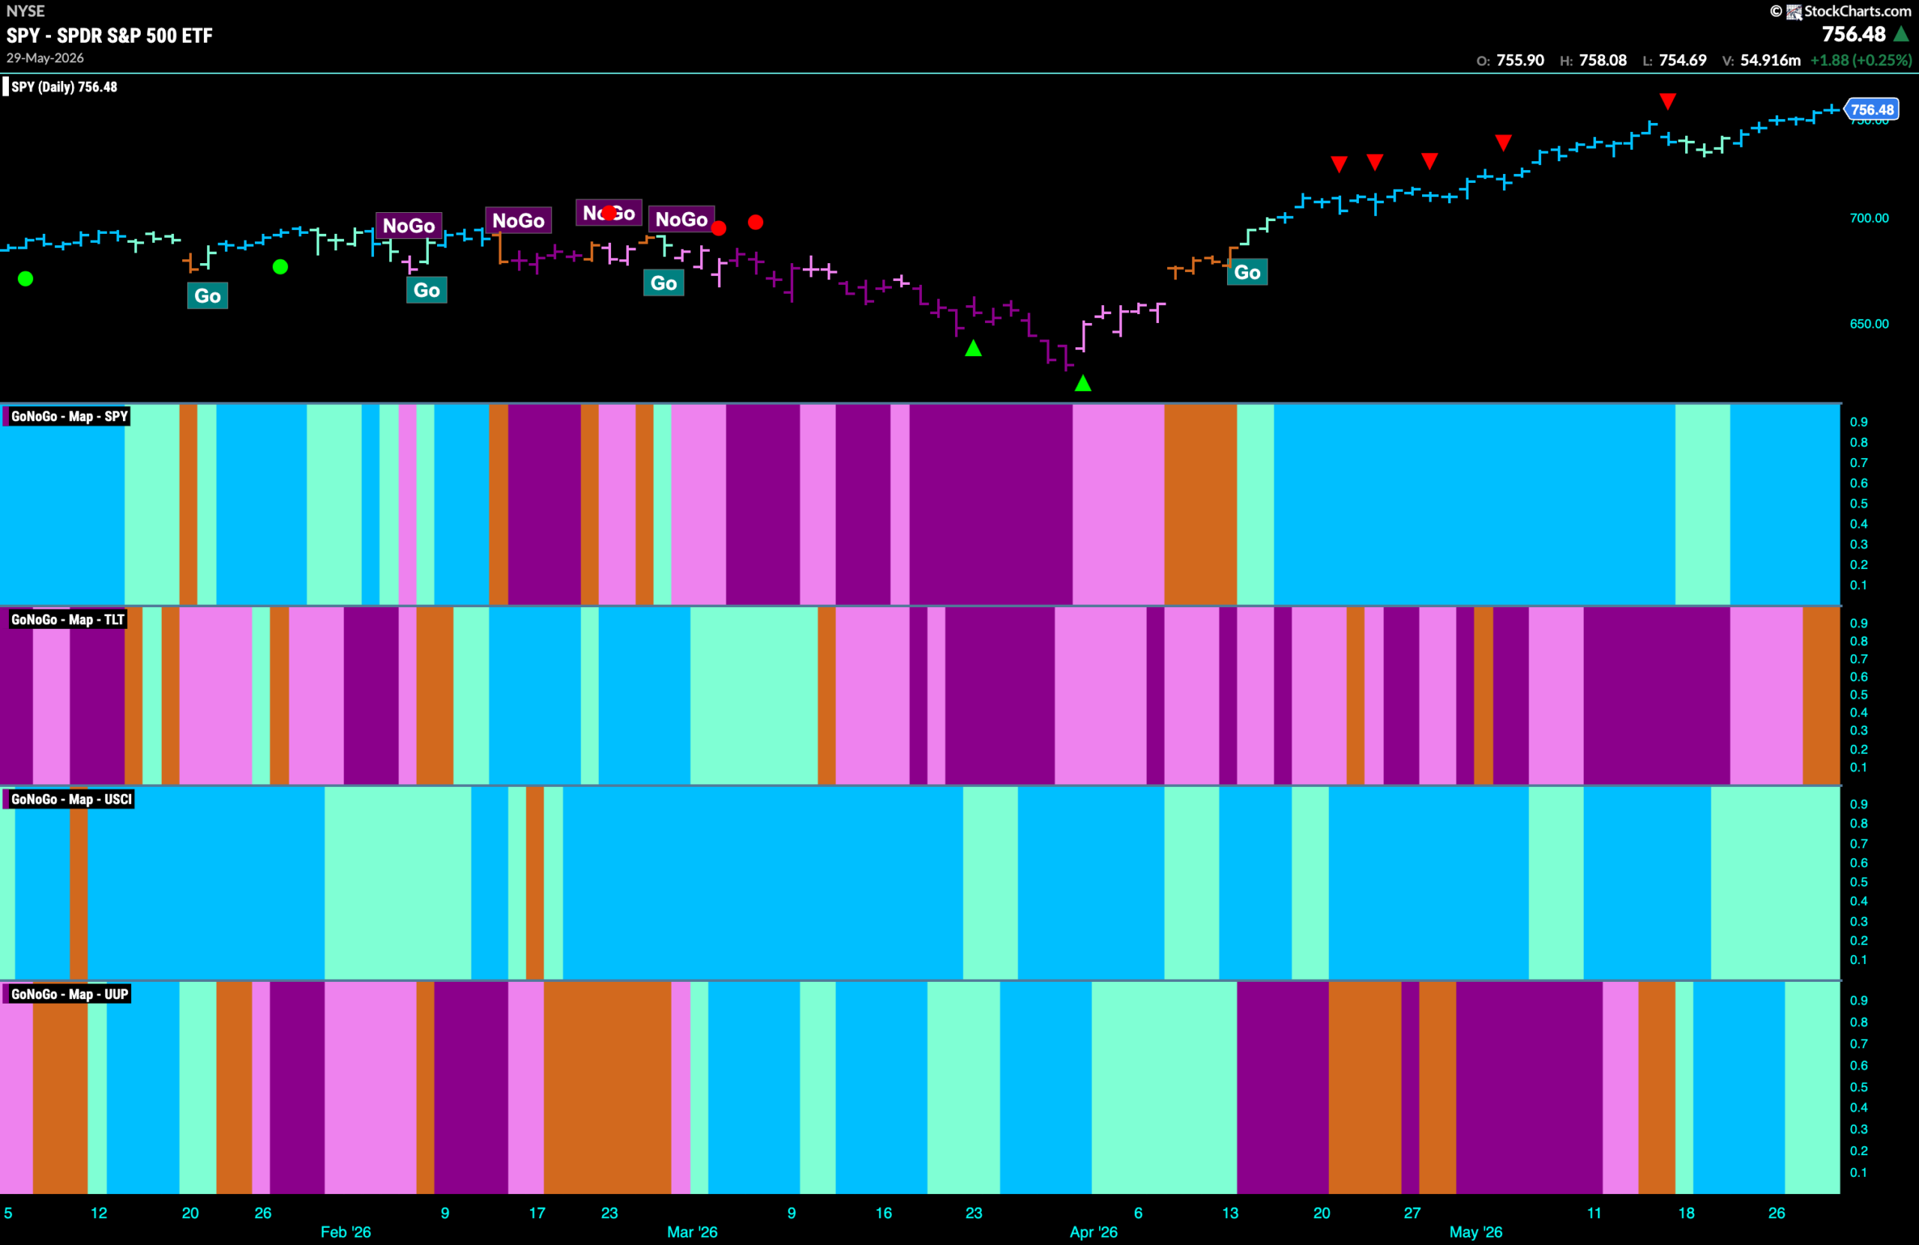
Task: Click the green up triangle near March 23
Action: [973, 349]
